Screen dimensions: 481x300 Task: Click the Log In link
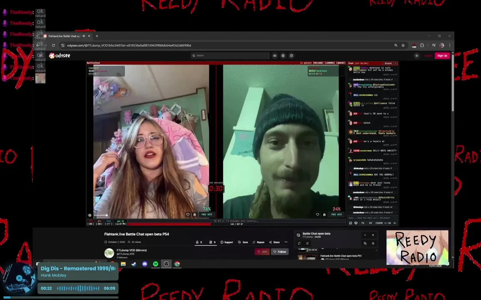coord(428,55)
